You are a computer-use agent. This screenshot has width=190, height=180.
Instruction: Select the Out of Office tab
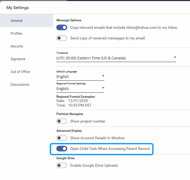click(20, 72)
